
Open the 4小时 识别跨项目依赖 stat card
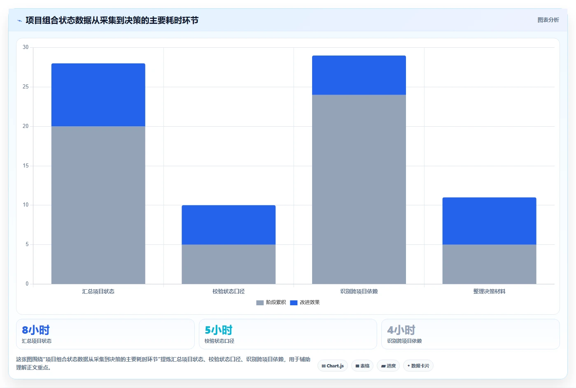(471, 334)
